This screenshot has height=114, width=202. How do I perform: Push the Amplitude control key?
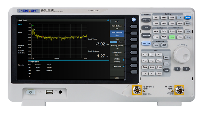pos(146,35)
